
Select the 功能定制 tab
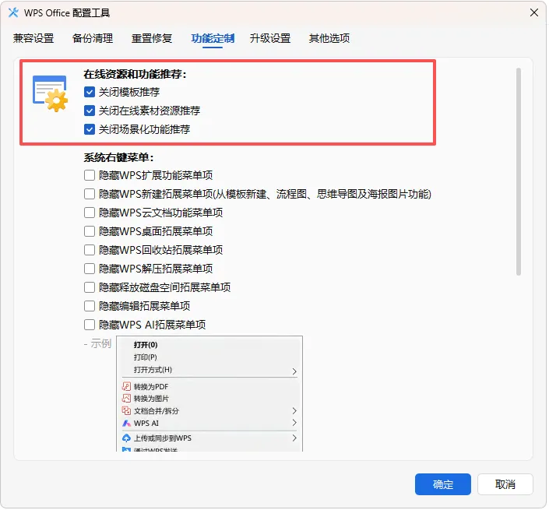213,38
